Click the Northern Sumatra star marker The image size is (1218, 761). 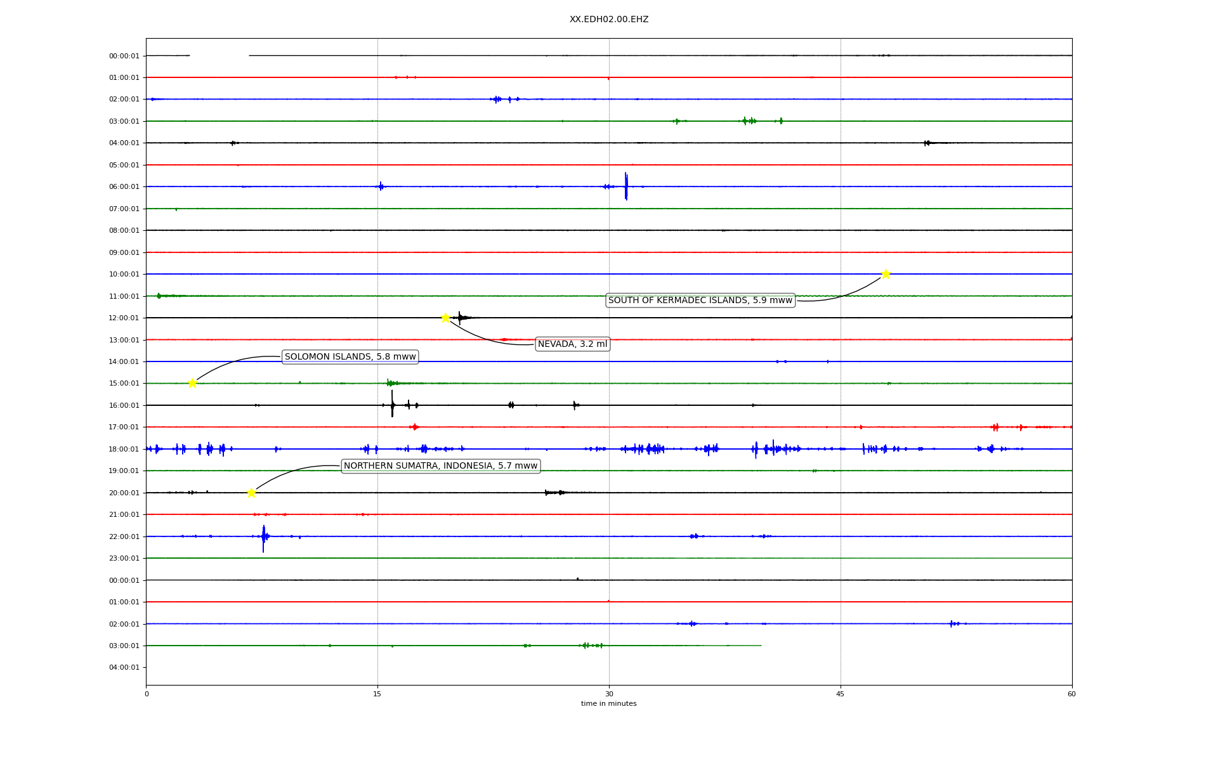pos(251,493)
